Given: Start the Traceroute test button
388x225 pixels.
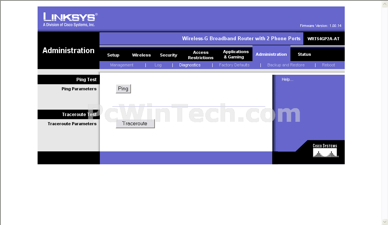Looking at the screenshot, I should tap(135, 124).
